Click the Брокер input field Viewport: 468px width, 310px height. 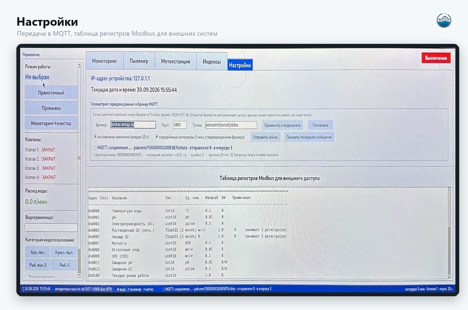(x=133, y=125)
